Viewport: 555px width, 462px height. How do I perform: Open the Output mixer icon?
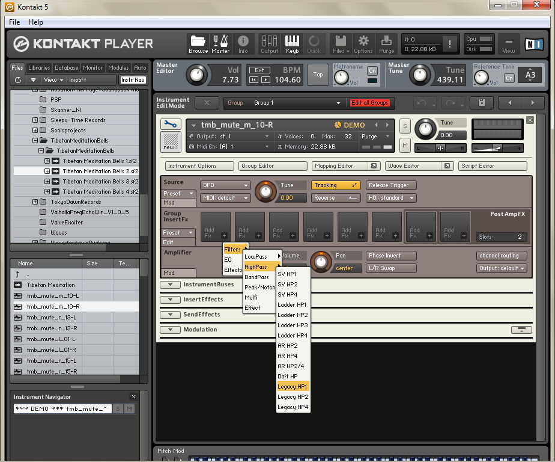[269, 44]
